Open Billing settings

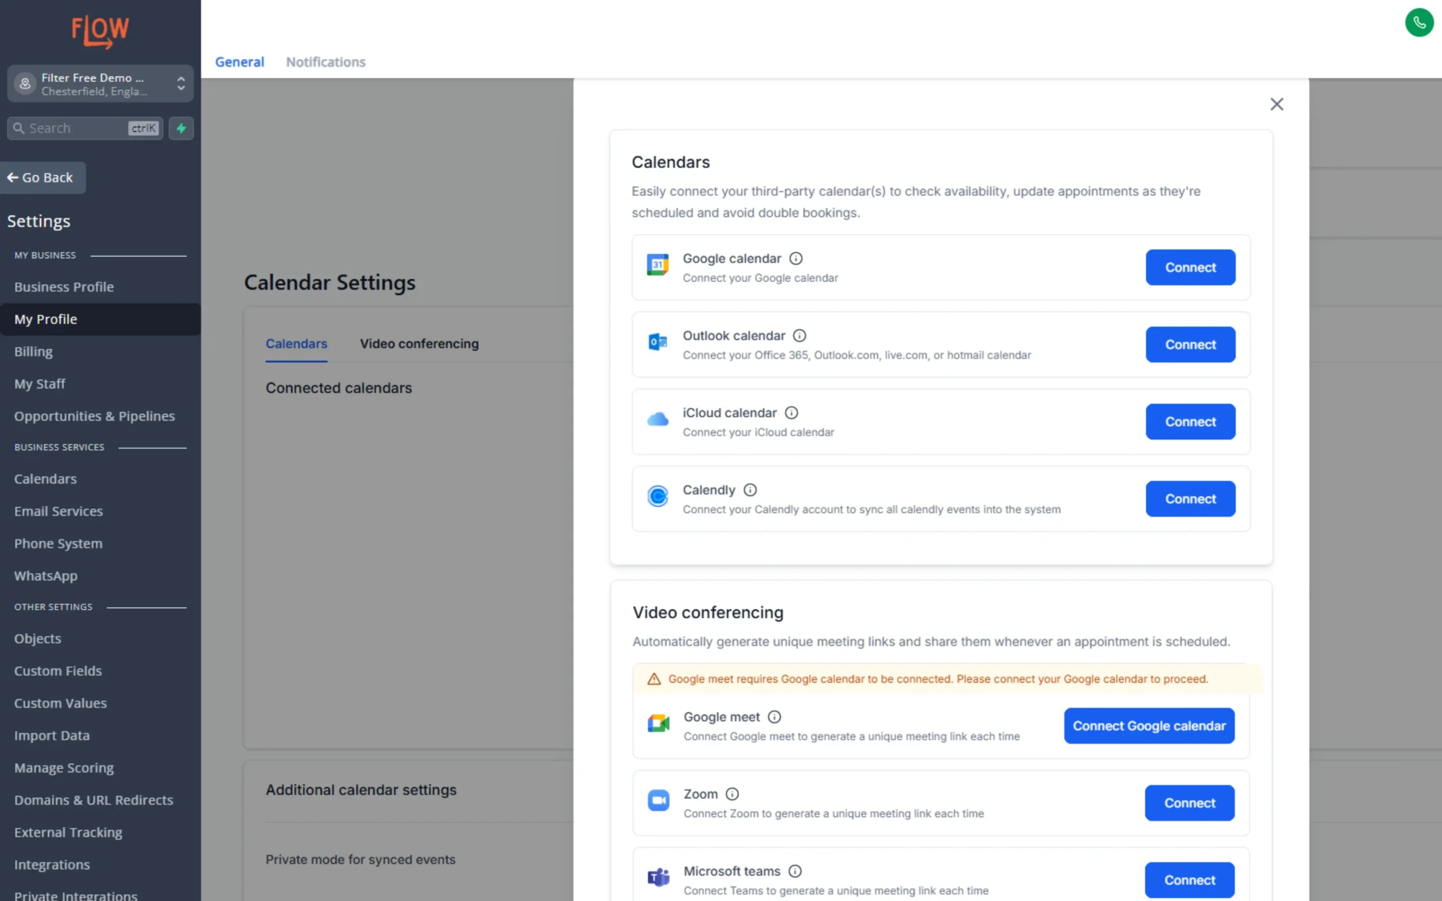point(100,351)
